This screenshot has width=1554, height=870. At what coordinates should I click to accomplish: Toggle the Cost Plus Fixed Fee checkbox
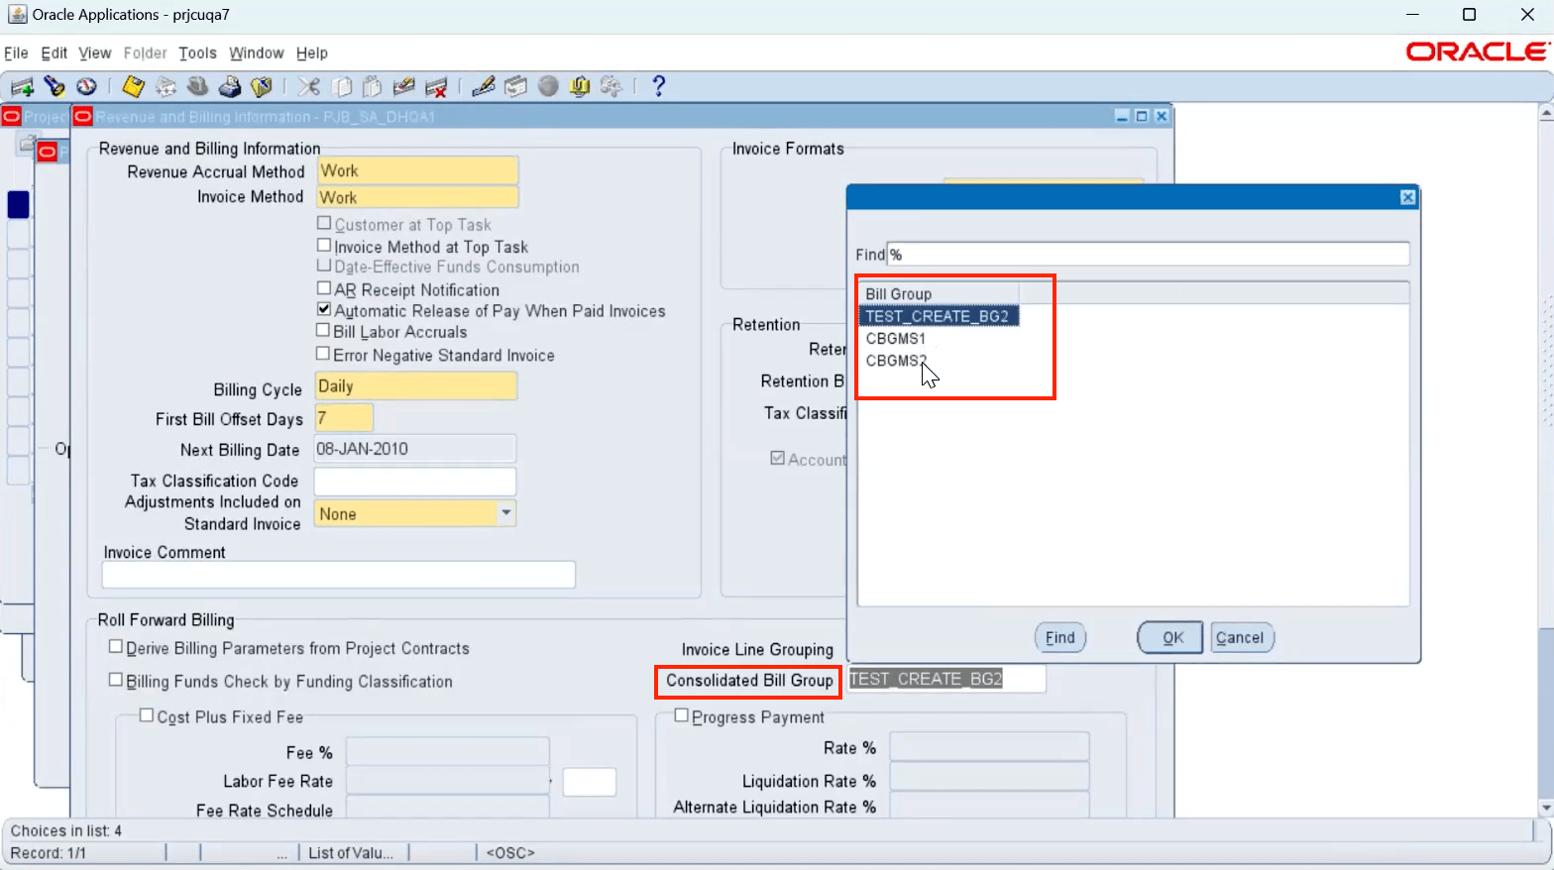[x=147, y=715]
